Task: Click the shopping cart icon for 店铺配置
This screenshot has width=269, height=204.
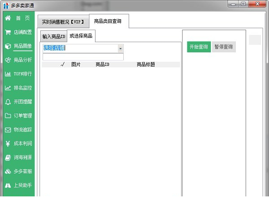Action: (8, 32)
